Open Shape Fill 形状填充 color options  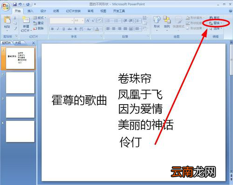coord(195,18)
